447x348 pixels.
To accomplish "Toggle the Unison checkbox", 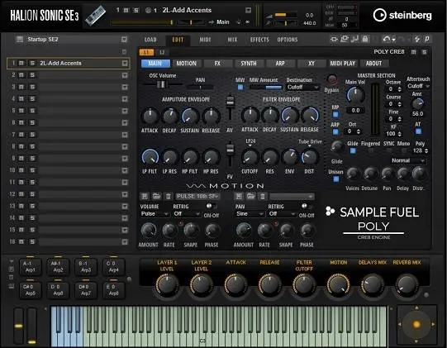I will click(336, 179).
